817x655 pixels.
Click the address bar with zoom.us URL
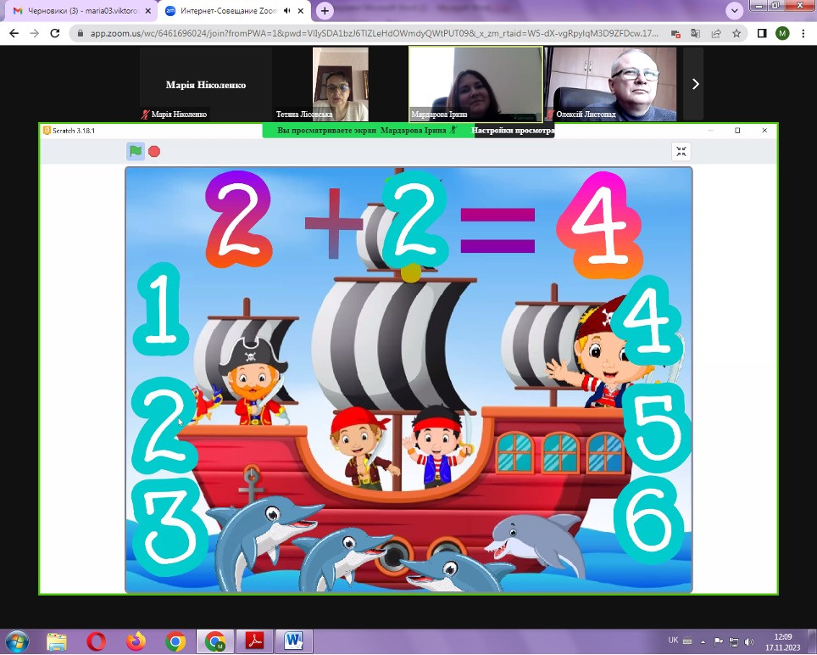pyautogui.click(x=374, y=33)
